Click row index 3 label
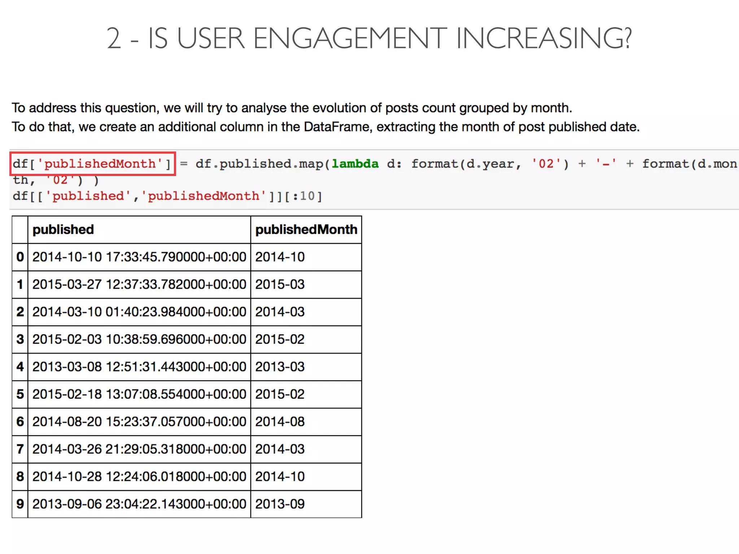Image resolution: width=739 pixels, height=554 pixels. click(20, 339)
